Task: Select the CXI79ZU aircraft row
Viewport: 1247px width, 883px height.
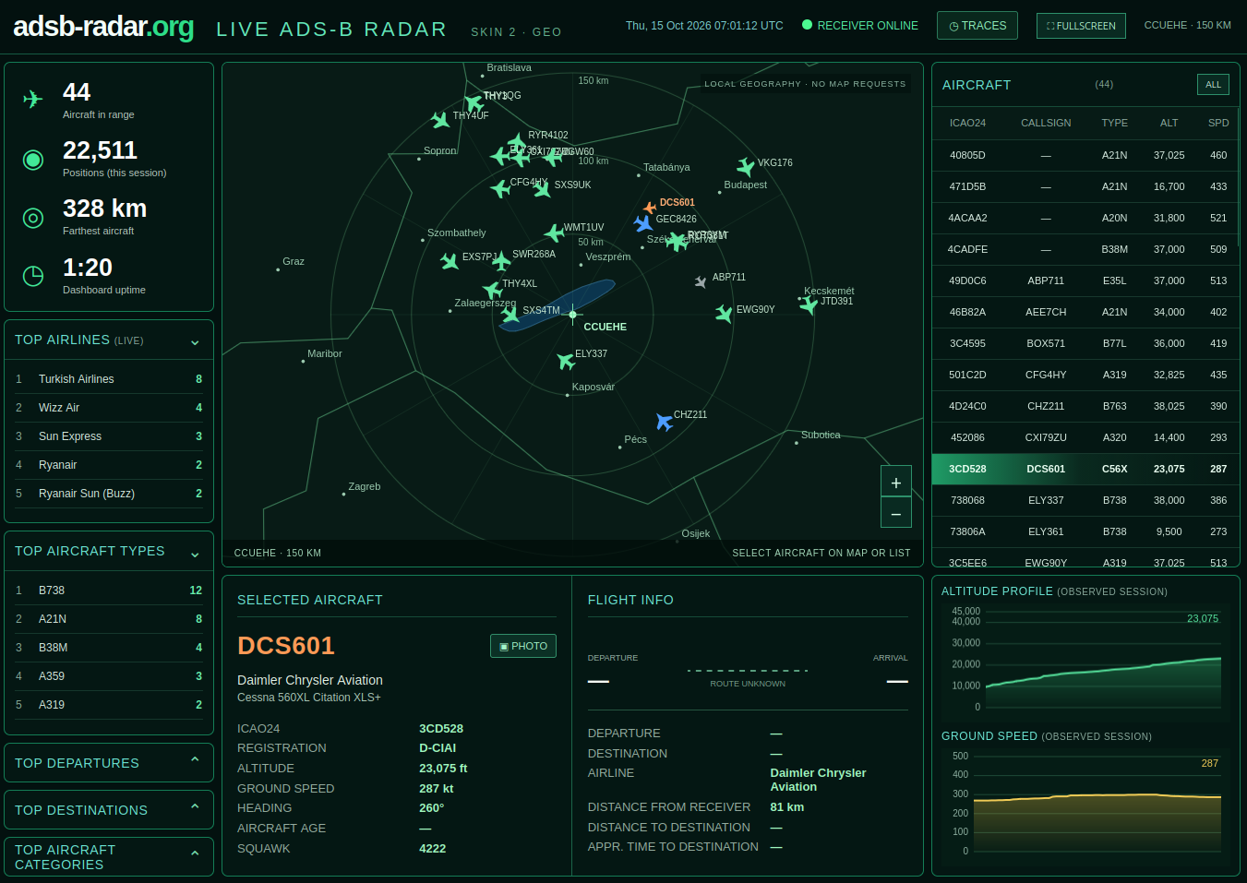Action: pos(1085,437)
